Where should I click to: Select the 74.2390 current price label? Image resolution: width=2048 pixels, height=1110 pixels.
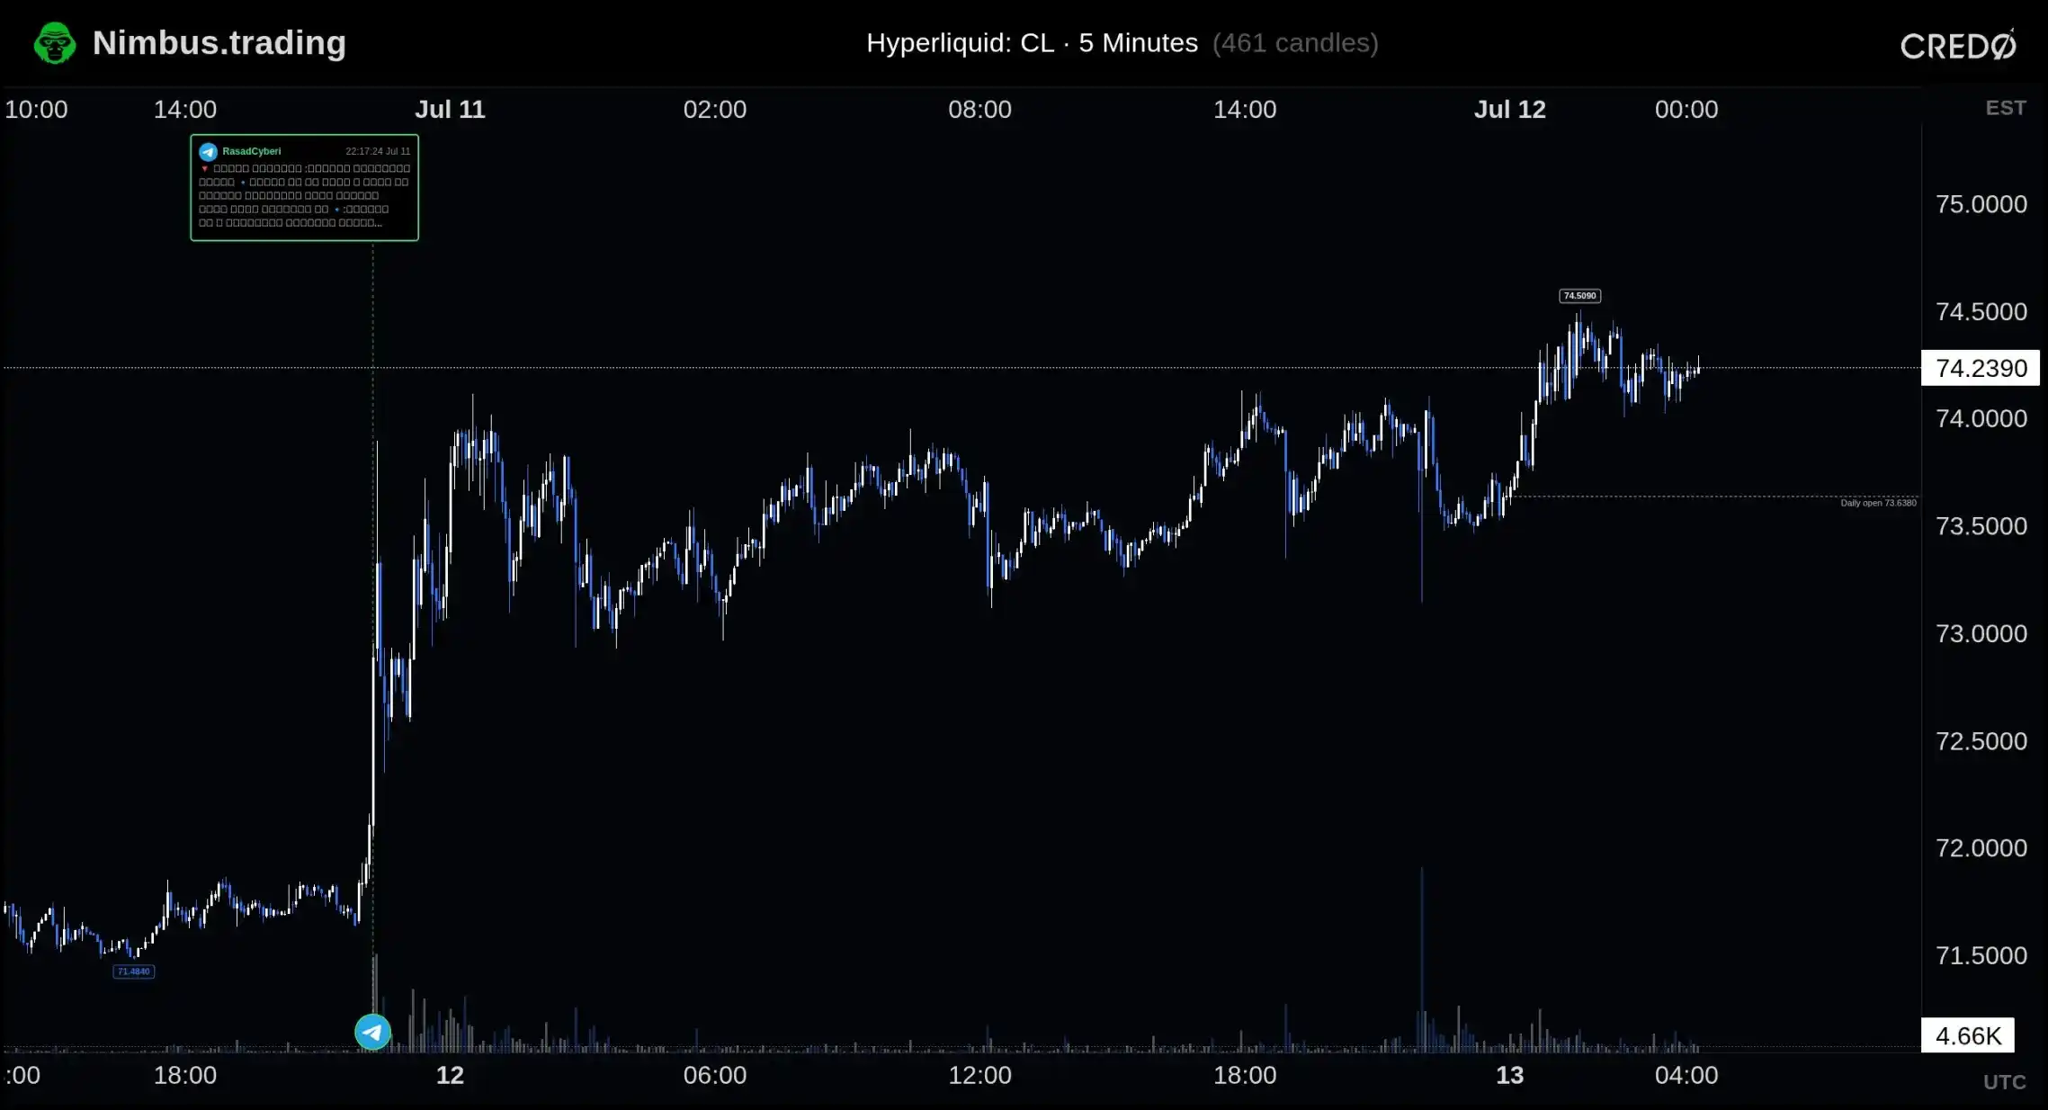point(1981,368)
